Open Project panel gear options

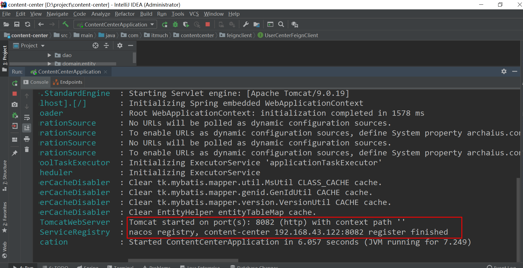(120, 45)
